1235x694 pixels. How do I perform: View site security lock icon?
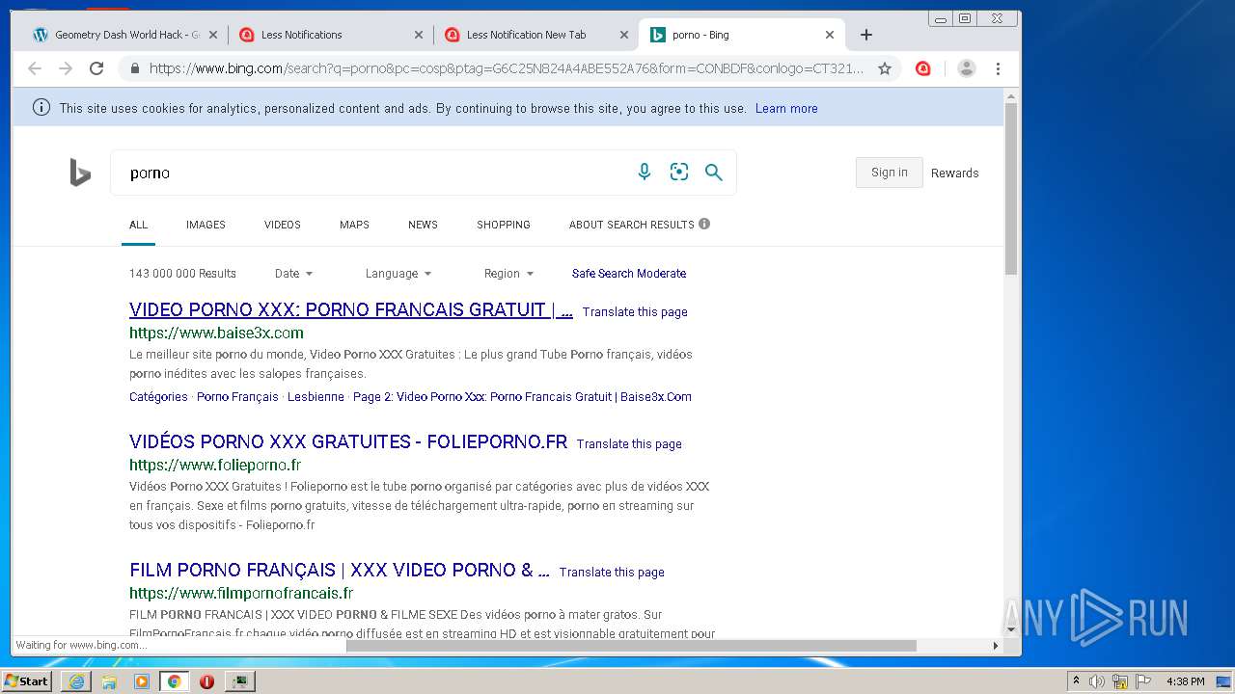click(134, 68)
